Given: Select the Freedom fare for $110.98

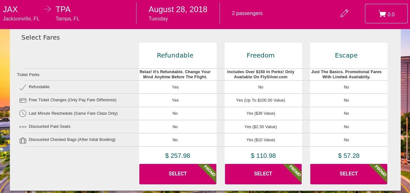Looking at the screenshot, I should point(263,174).
